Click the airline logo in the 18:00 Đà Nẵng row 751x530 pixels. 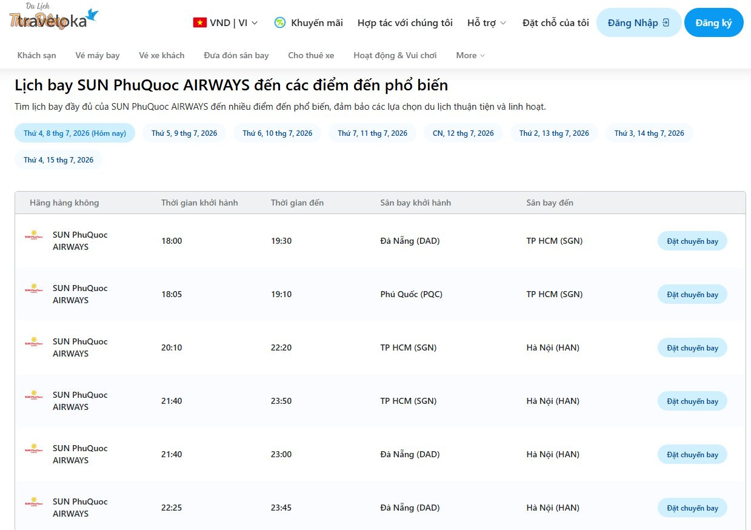pos(34,235)
